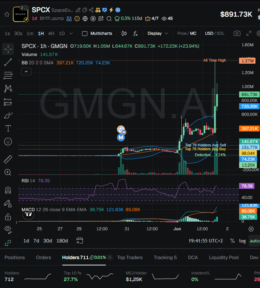
Task: Click the green link chain icon
Action: [x=8, y=243]
